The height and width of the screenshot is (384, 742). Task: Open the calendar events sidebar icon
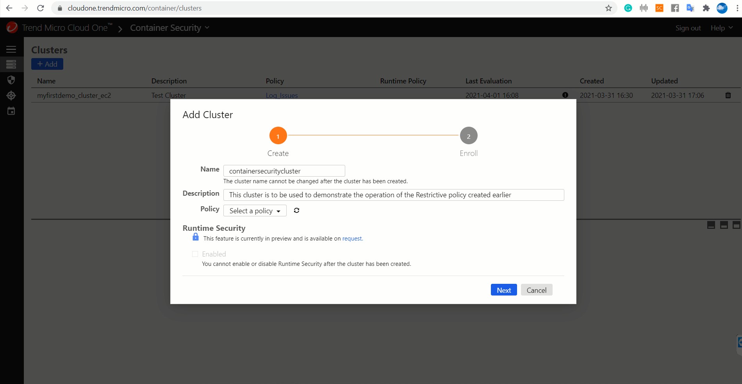(x=11, y=111)
